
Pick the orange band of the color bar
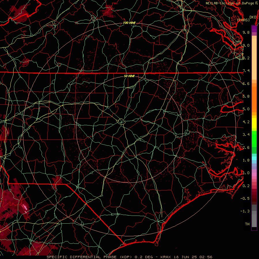[x=254, y=99]
